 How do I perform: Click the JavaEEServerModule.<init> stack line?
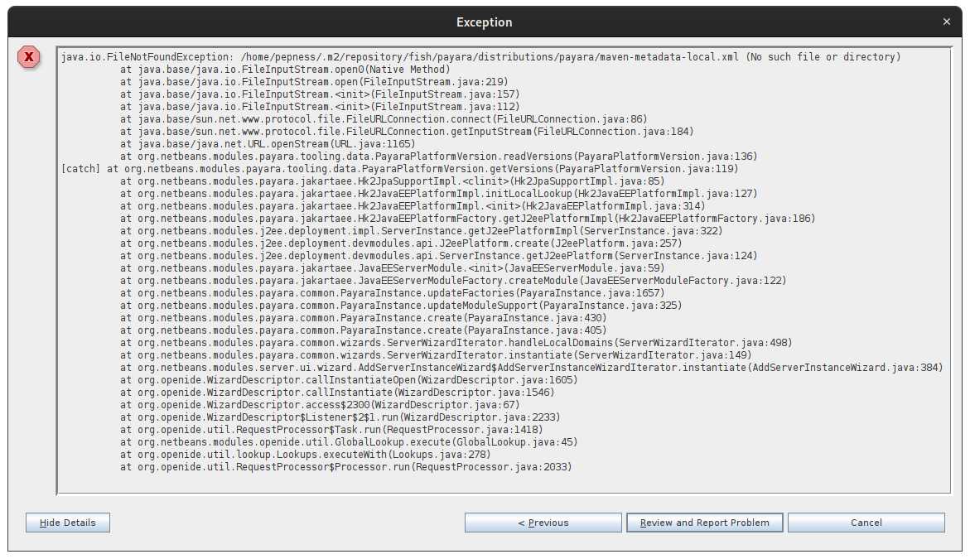point(392,267)
